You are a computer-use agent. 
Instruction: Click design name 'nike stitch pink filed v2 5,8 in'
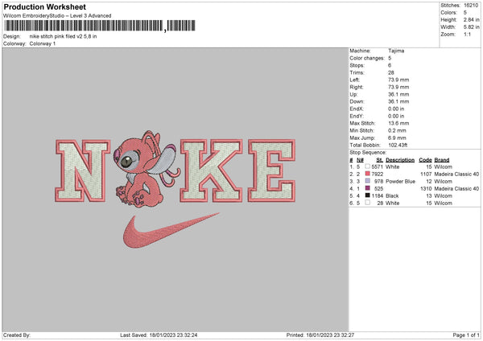(x=63, y=36)
